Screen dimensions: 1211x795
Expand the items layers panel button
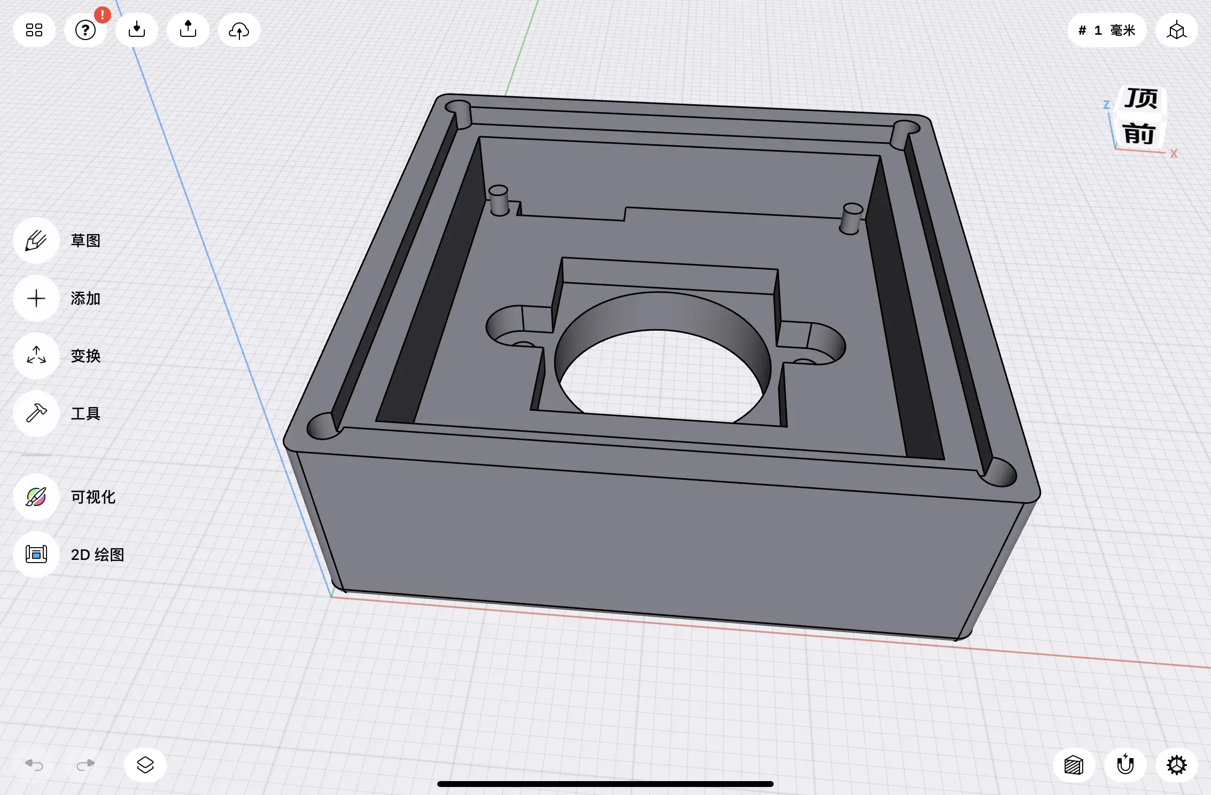tap(145, 765)
